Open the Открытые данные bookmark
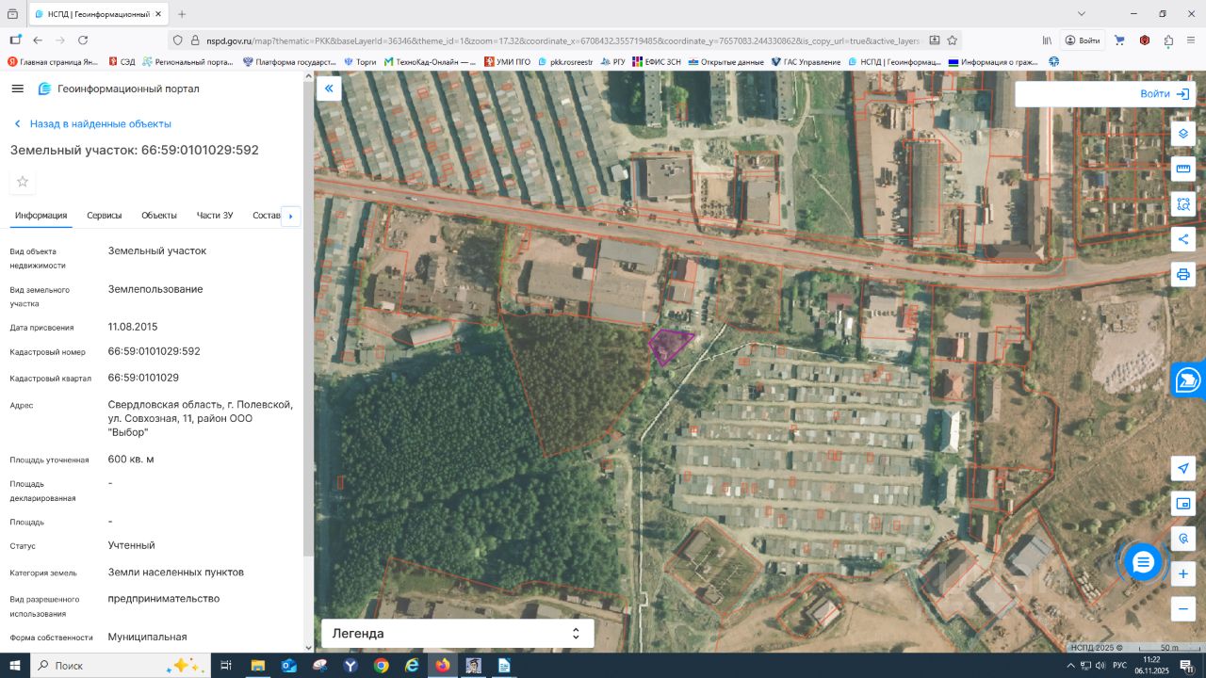Image resolution: width=1206 pixels, height=678 pixels. tap(726, 62)
